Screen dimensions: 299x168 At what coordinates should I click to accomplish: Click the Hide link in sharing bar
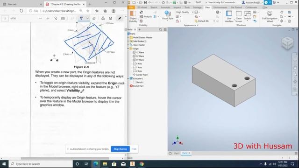(x=134, y=149)
